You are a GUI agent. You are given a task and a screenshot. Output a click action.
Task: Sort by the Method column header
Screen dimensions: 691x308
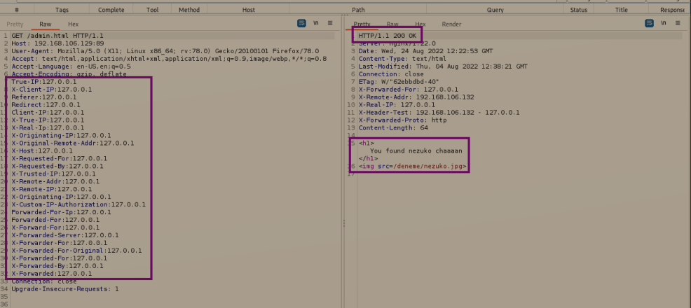point(189,10)
